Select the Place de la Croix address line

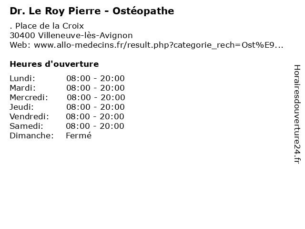click(x=47, y=26)
